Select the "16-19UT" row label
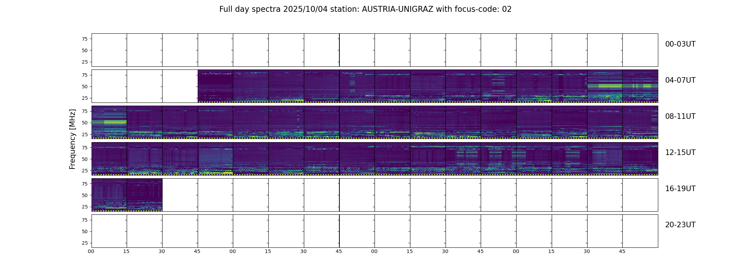 pos(680,189)
